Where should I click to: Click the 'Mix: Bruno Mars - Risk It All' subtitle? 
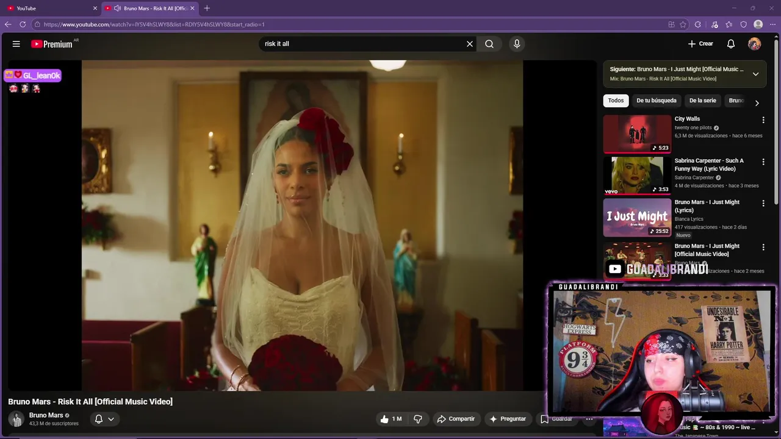[663, 79]
